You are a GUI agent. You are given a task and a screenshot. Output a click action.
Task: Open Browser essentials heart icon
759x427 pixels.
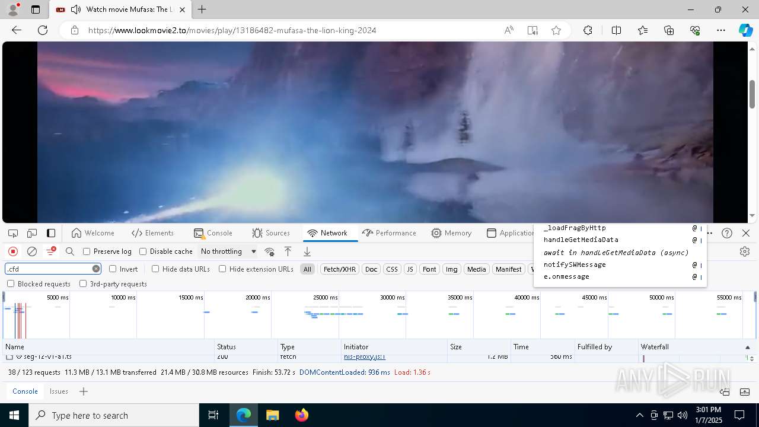(x=695, y=30)
